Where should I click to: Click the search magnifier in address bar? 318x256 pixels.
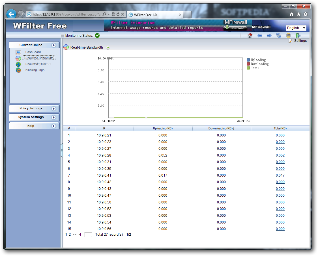(x=104, y=14)
